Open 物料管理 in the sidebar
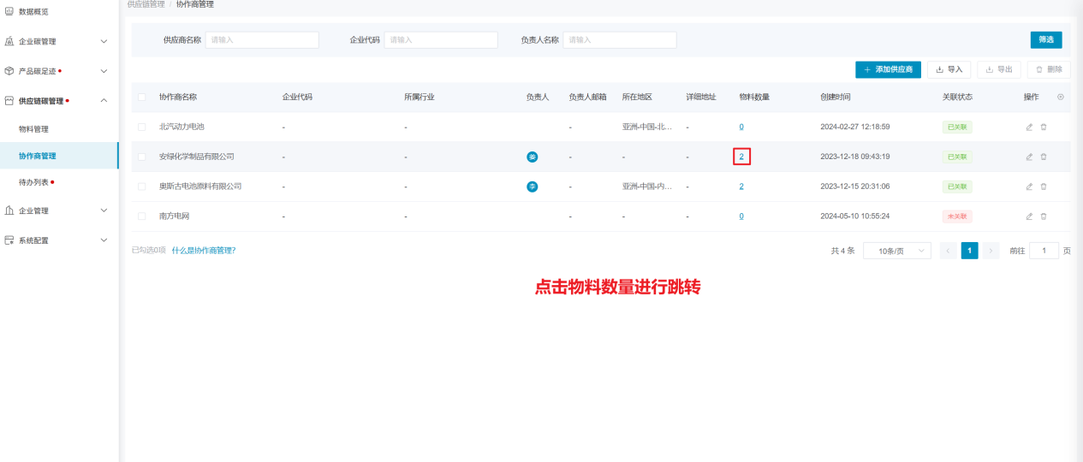The height and width of the screenshot is (462, 1083). click(34, 129)
